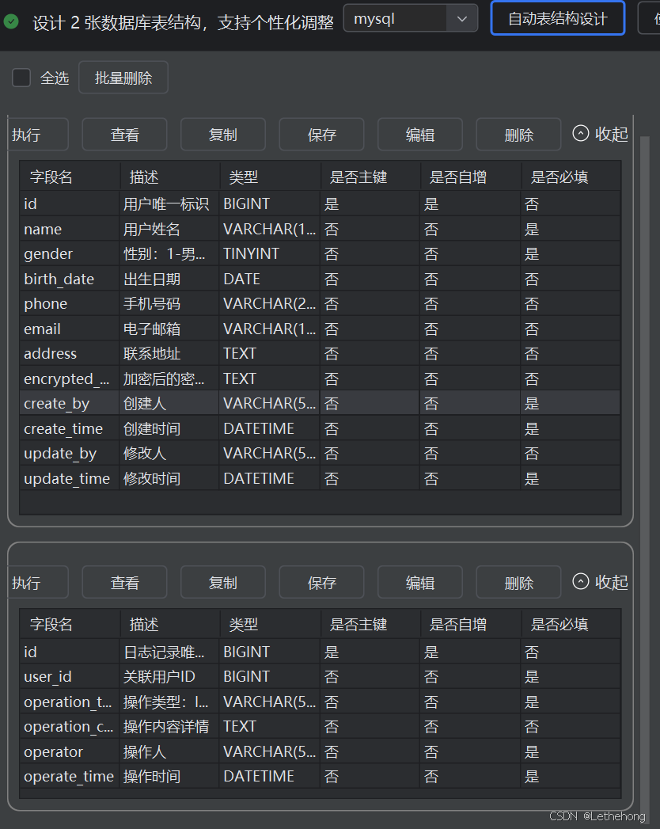
Task: Collapse second table with 收起 icon
Action: pos(580,582)
